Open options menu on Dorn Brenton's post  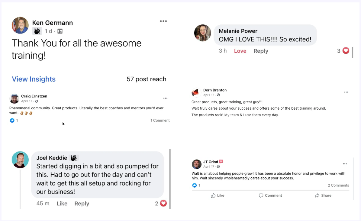tap(346, 92)
